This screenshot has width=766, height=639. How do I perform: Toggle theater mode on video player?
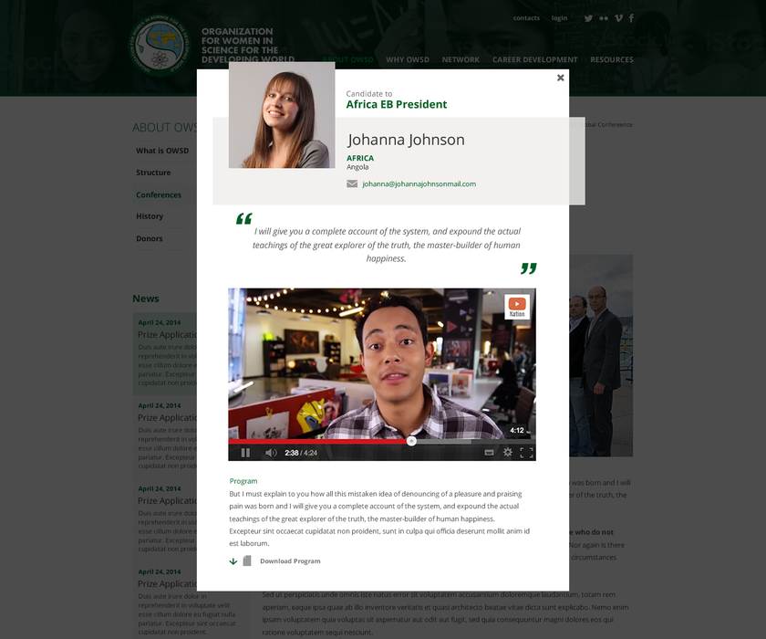489,453
